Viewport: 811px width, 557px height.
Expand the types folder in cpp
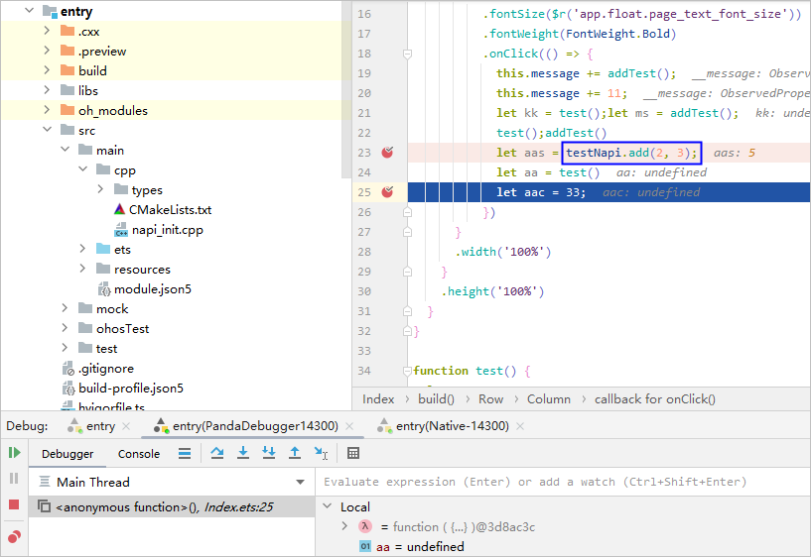point(102,189)
